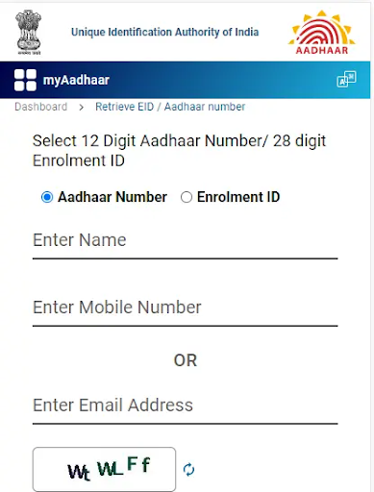Click the Select 12 Digit Aadhaar Number heading
This screenshot has height=492, width=374.
pyautogui.click(x=179, y=151)
